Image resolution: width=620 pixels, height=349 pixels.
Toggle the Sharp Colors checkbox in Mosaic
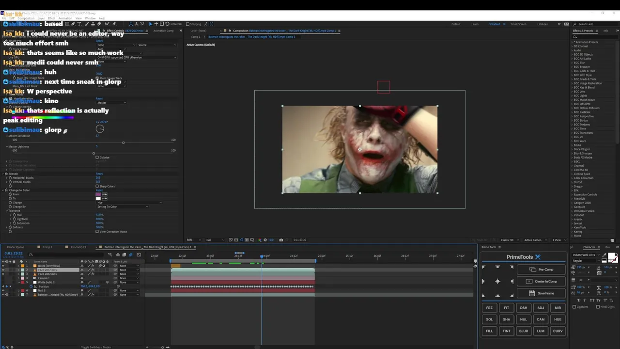(x=97, y=186)
